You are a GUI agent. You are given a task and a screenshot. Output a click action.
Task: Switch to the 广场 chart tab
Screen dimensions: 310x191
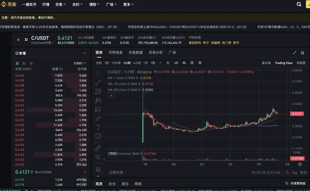coord(172,52)
